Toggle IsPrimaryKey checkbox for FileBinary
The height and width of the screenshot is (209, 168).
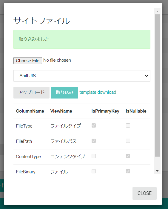pyautogui.click(x=94, y=171)
